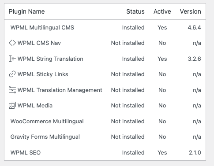The height and width of the screenshot is (166, 214).
Task: Click the WPML Media image icon
Action: coord(12,105)
